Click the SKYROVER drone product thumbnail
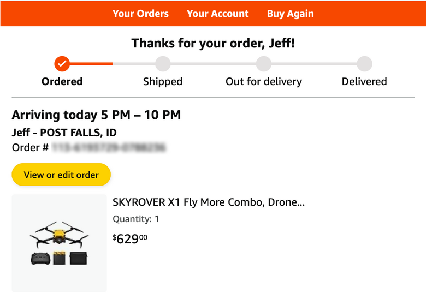 pyautogui.click(x=59, y=243)
